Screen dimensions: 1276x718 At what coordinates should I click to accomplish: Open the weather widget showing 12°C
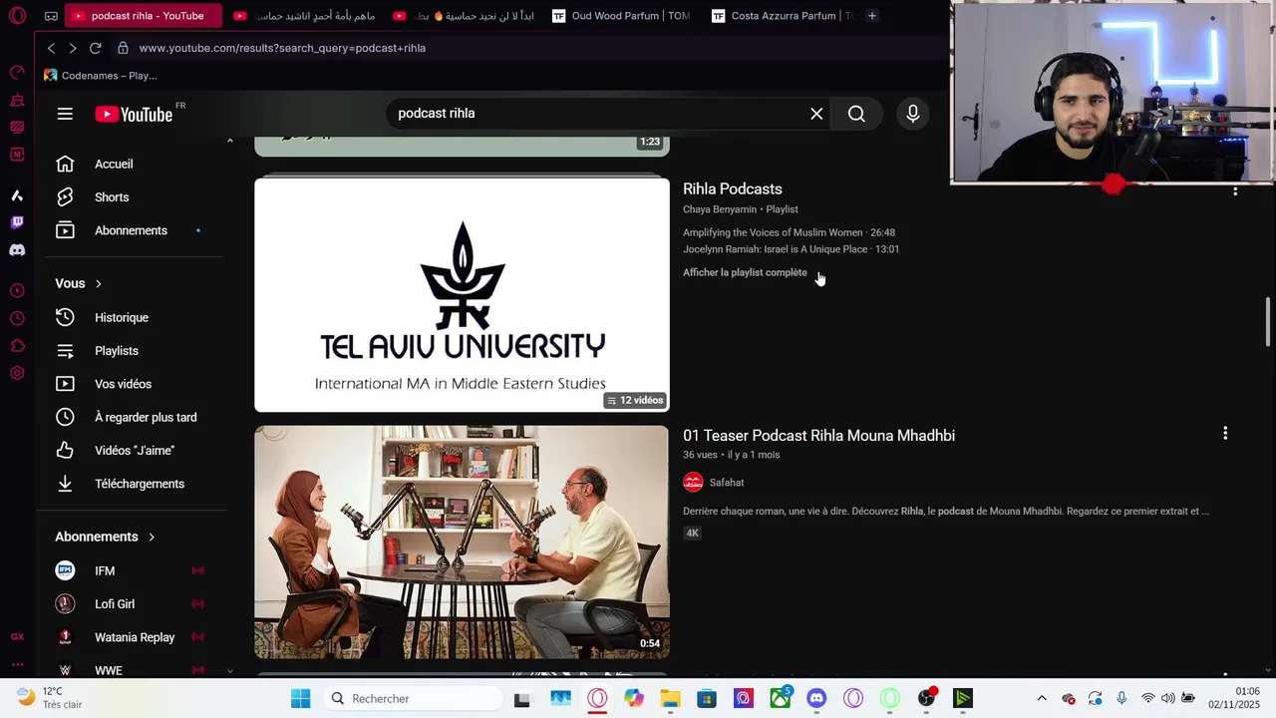pos(50,697)
